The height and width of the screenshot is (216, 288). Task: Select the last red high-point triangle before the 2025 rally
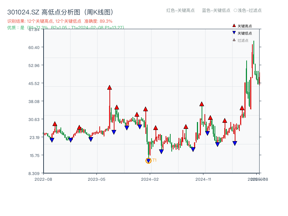point(242,108)
